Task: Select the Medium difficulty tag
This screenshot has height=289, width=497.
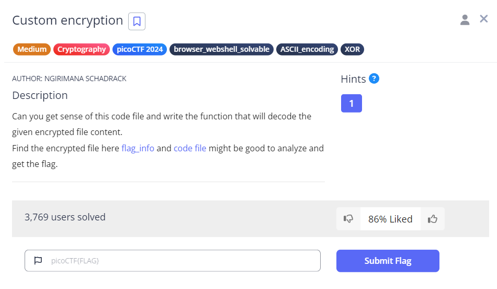Action: [x=32, y=49]
